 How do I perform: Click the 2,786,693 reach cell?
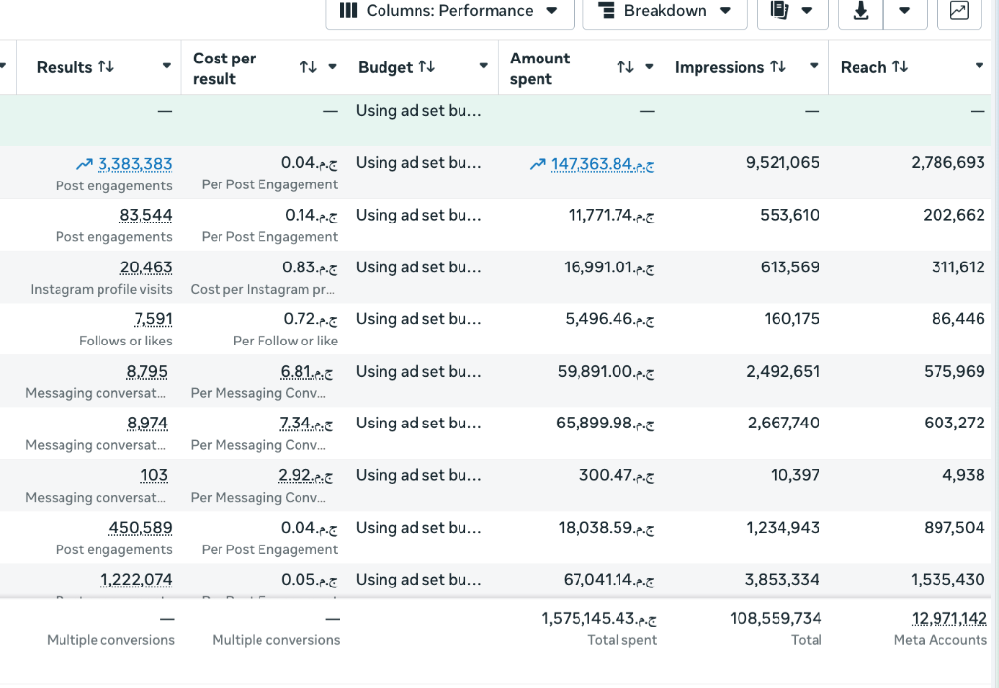[948, 163]
